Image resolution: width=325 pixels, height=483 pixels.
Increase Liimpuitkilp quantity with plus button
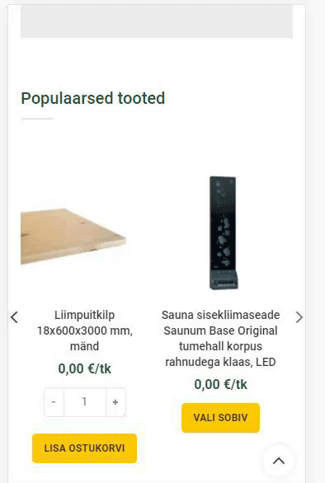pos(115,402)
